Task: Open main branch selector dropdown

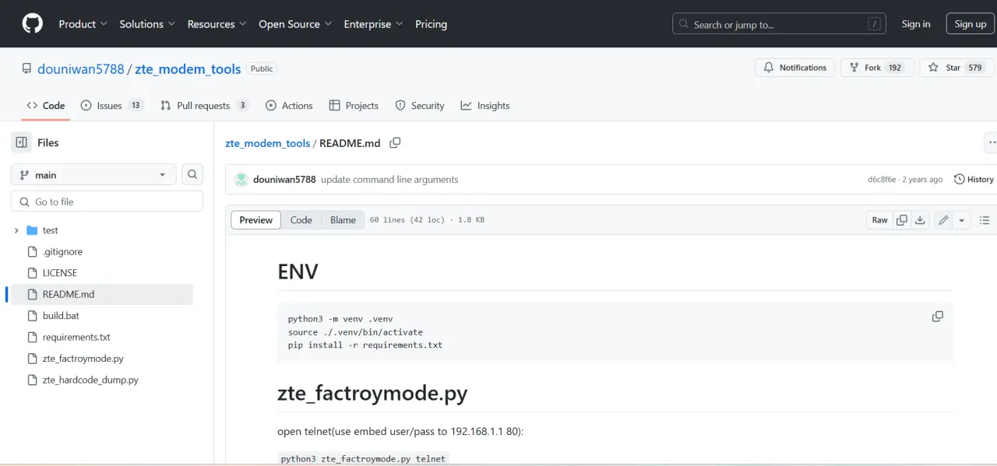Action: point(93,175)
